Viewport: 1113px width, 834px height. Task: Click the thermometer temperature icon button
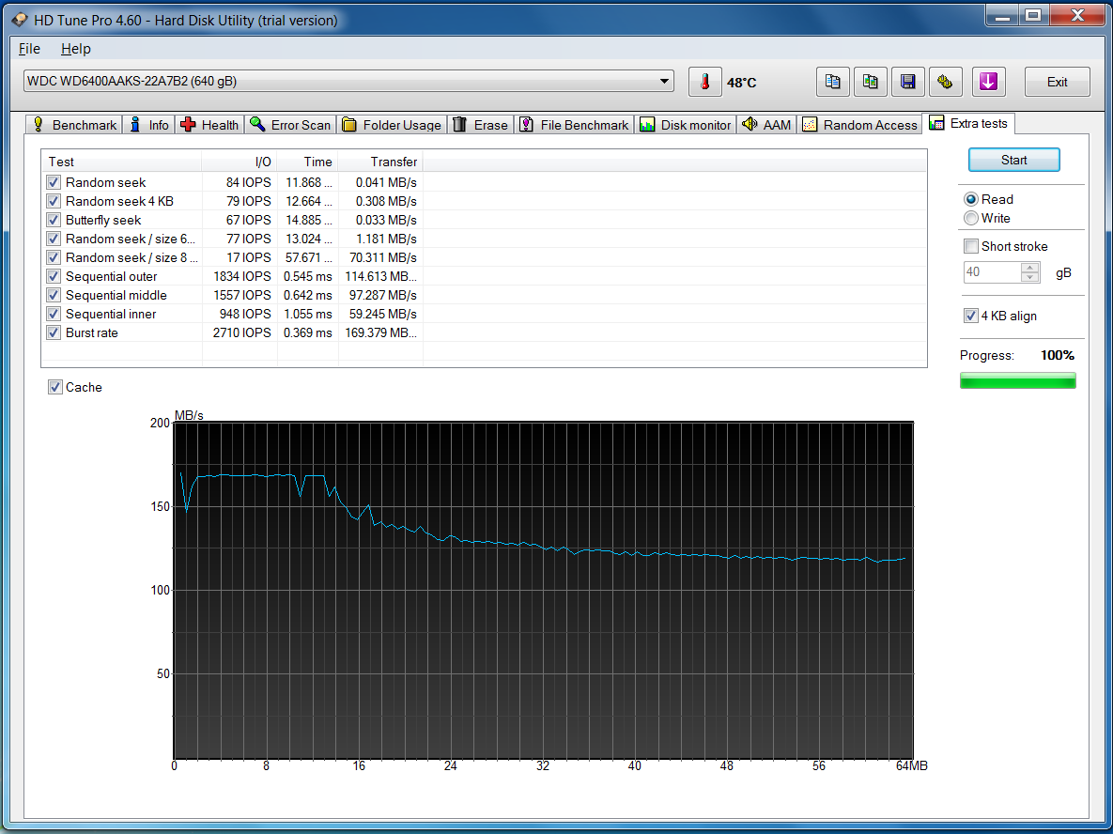704,82
